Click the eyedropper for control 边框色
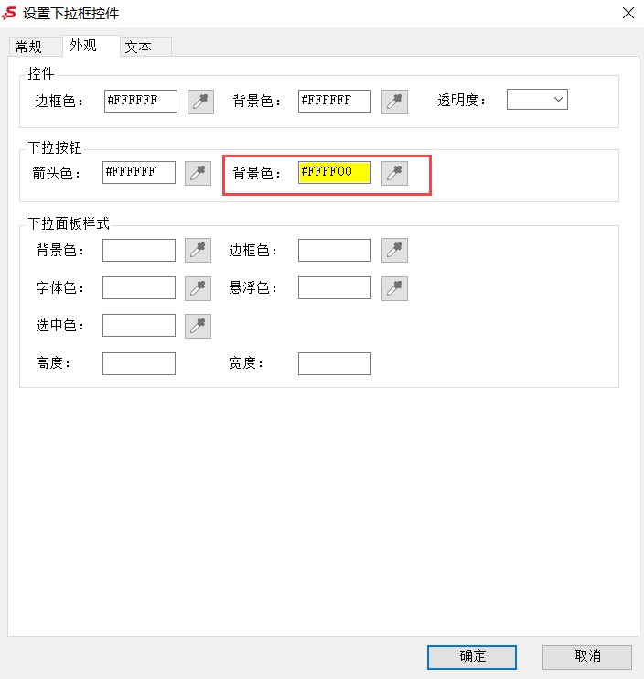The width and height of the screenshot is (644, 679). pos(200,102)
